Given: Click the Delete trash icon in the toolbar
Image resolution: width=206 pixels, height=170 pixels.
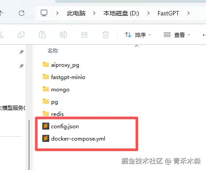Looking at the screenshot, I should (x=106, y=35).
